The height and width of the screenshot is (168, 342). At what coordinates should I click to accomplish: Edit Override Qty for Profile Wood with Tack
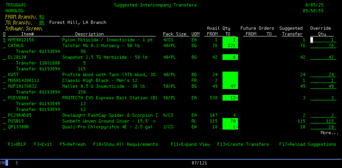(323, 75)
